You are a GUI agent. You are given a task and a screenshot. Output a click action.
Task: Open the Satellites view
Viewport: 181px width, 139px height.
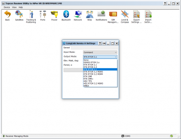click(19, 16)
